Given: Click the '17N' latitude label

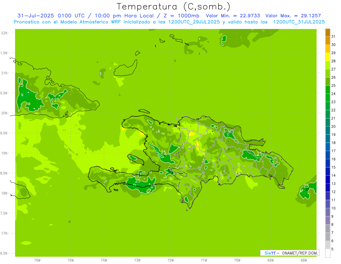Looking at the screenshot, I should pyautogui.click(x=5, y=233).
